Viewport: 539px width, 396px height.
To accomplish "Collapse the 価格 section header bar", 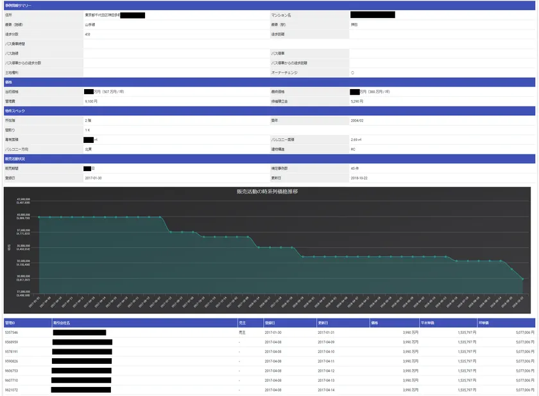I will (x=9, y=83).
